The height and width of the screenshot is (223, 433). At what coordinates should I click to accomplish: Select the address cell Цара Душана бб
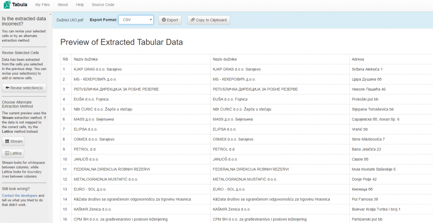coord(391,79)
